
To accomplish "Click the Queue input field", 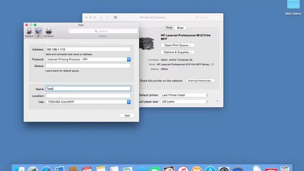I will click(x=88, y=66).
